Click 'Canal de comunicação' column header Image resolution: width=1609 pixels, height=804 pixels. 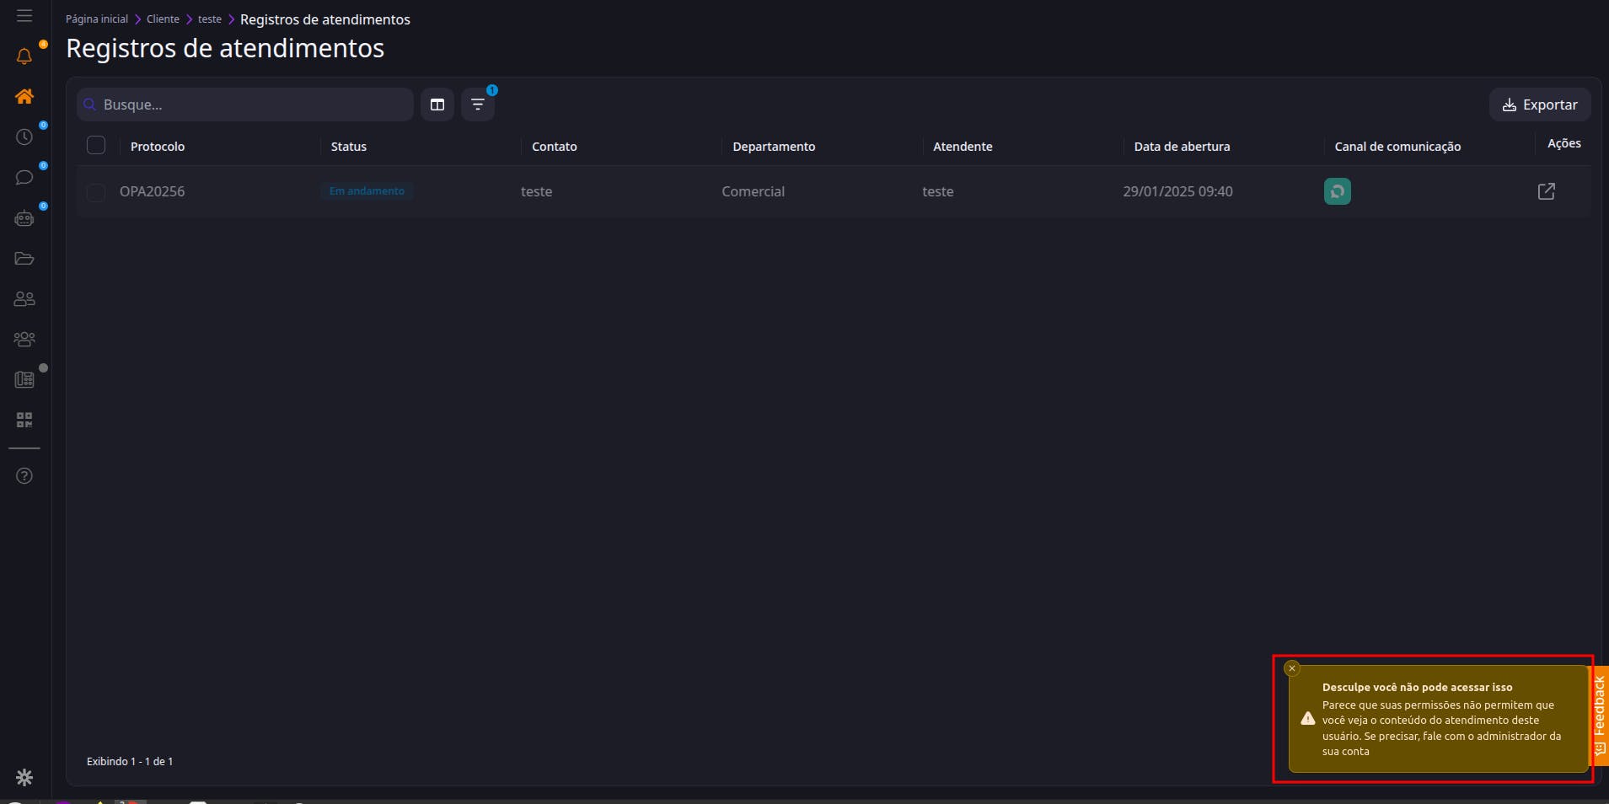click(x=1397, y=147)
